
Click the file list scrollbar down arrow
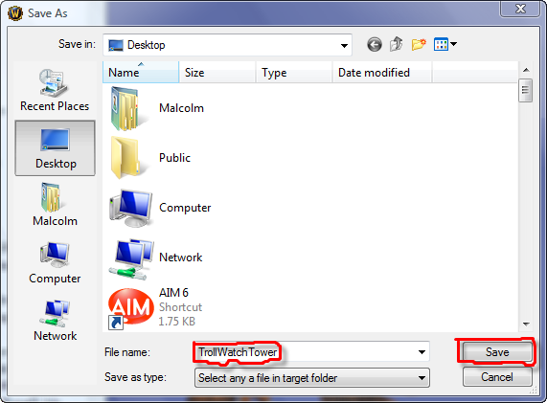(x=526, y=325)
